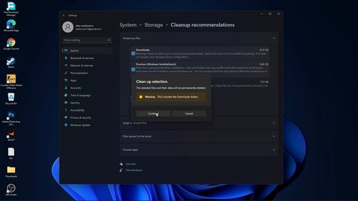Image resolution: width=358 pixels, height=201 pixels.
Task: Open Accounts settings
Action: [87, 88]
